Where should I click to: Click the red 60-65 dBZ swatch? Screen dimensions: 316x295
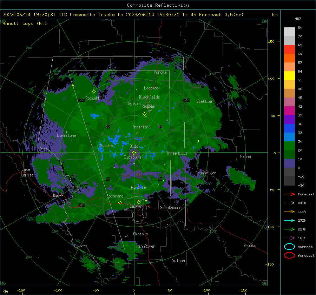289,49
